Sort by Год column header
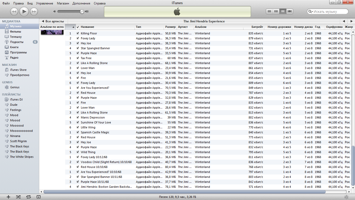The width and height of the screenshot is (355, 200). coord(319,27)
